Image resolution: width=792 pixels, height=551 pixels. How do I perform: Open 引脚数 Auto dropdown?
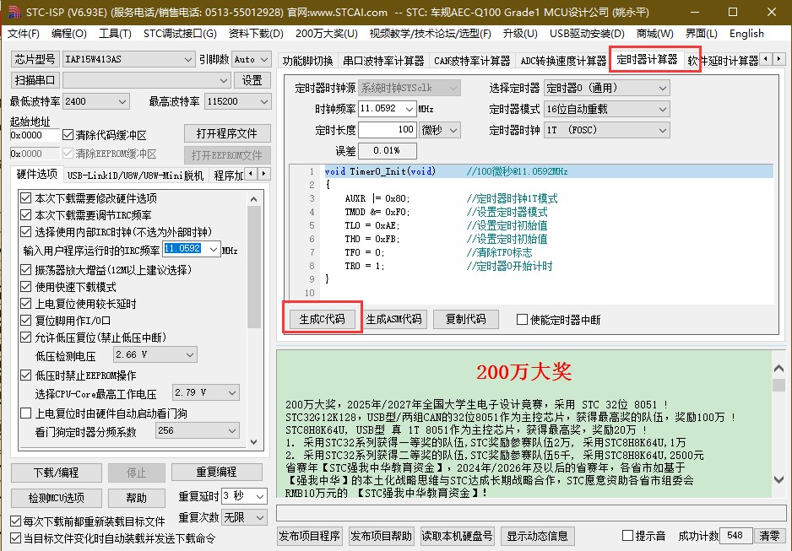point(252,60)
